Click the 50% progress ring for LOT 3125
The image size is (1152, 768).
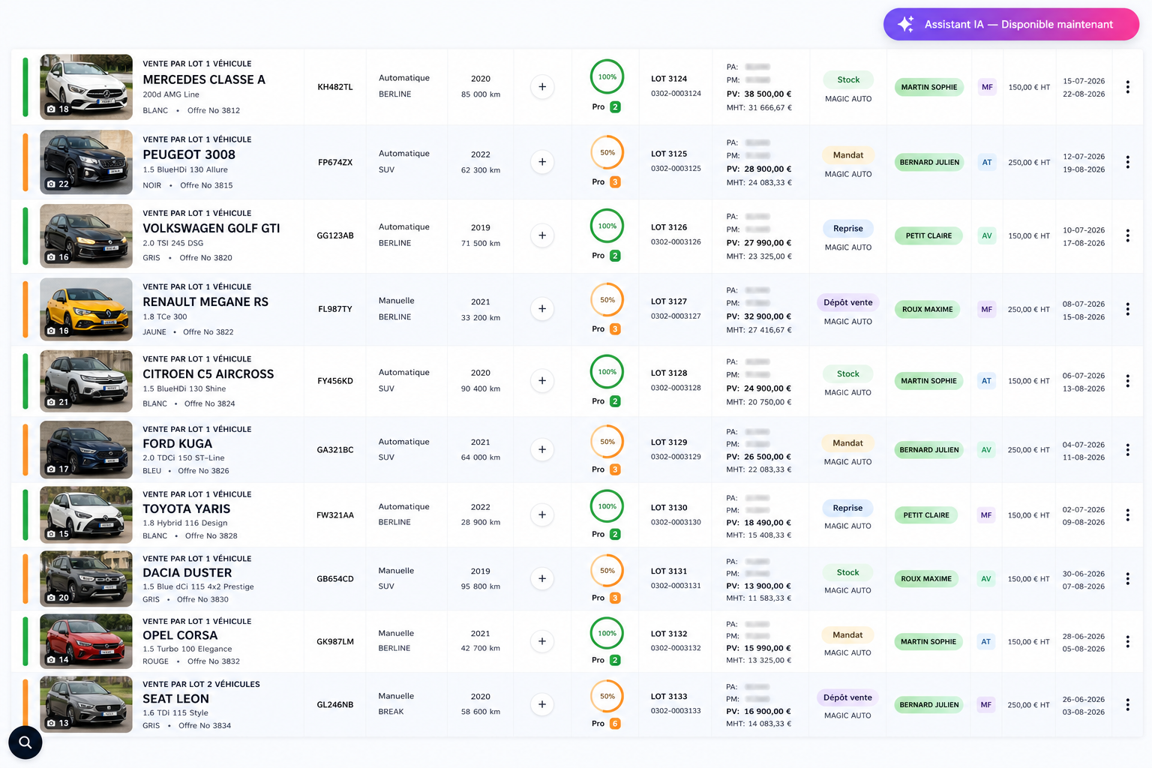pos(607,152)
